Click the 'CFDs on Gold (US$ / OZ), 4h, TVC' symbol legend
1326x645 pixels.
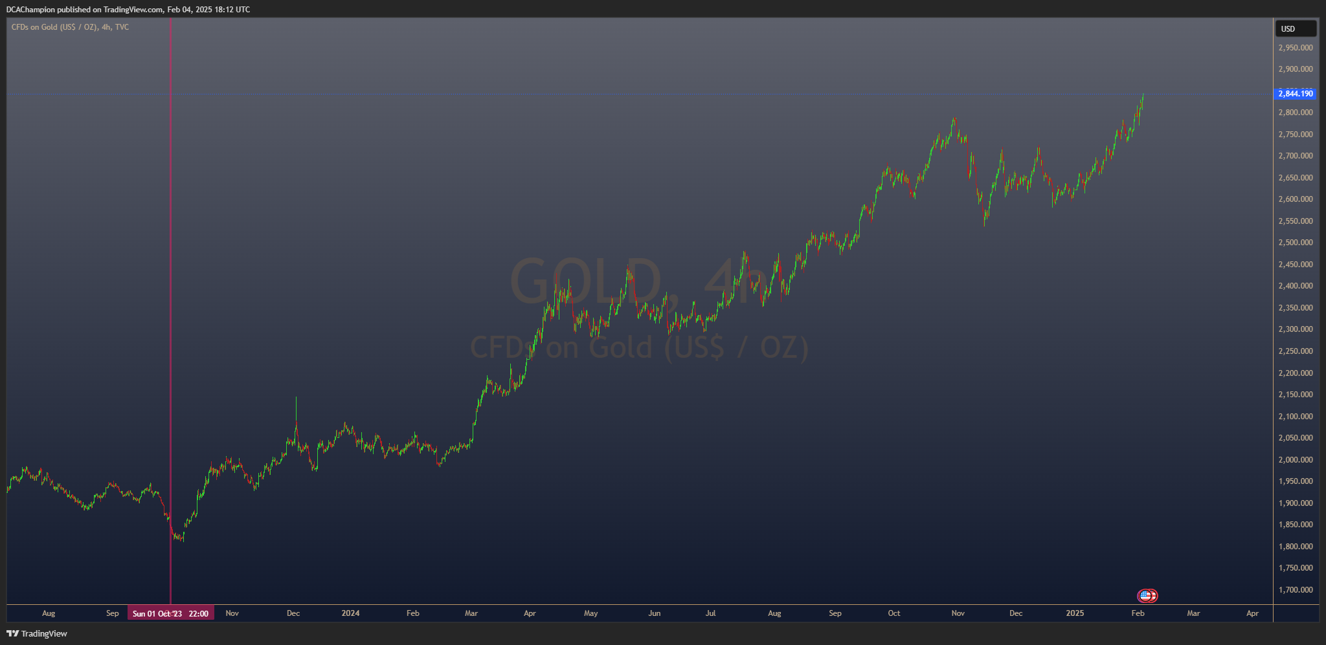pyautogui.click(x=70, y=27)
